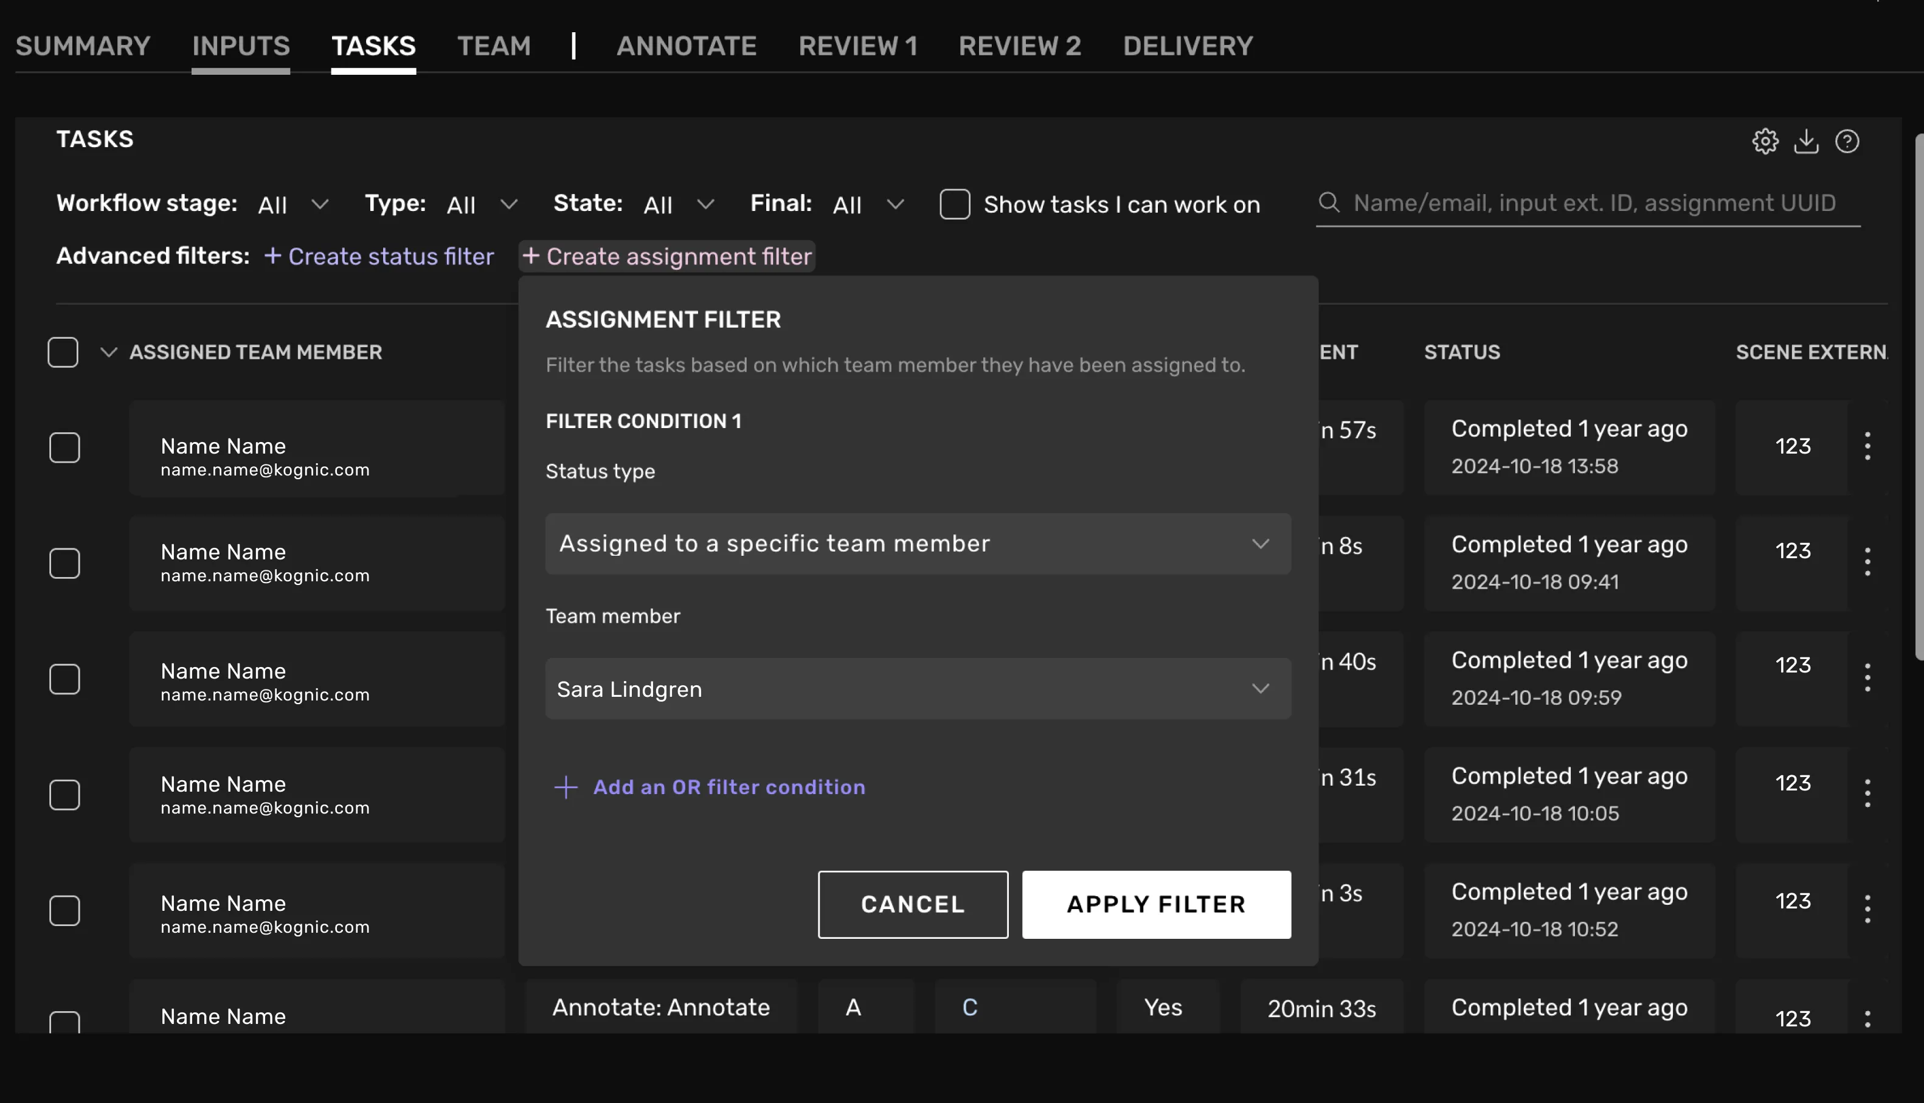Click Add an OR filter condition
Viewport: 1924px width, 1103px height.
(x=728, y=787)
